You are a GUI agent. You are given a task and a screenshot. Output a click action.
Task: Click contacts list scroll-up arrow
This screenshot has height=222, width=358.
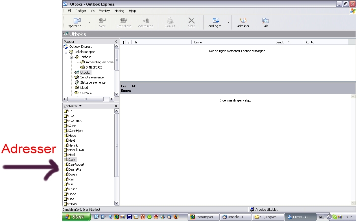(x=116, y=111)
